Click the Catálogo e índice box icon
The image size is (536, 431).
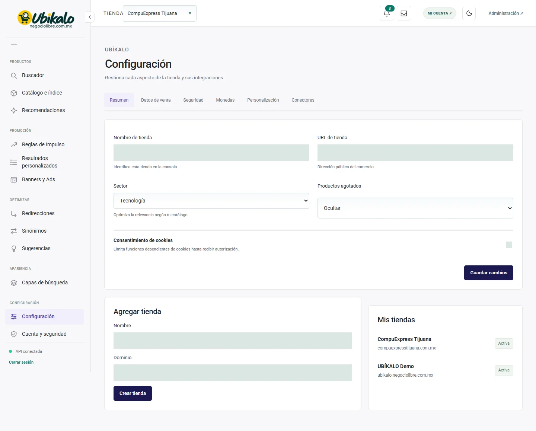(x=14, y=93)
